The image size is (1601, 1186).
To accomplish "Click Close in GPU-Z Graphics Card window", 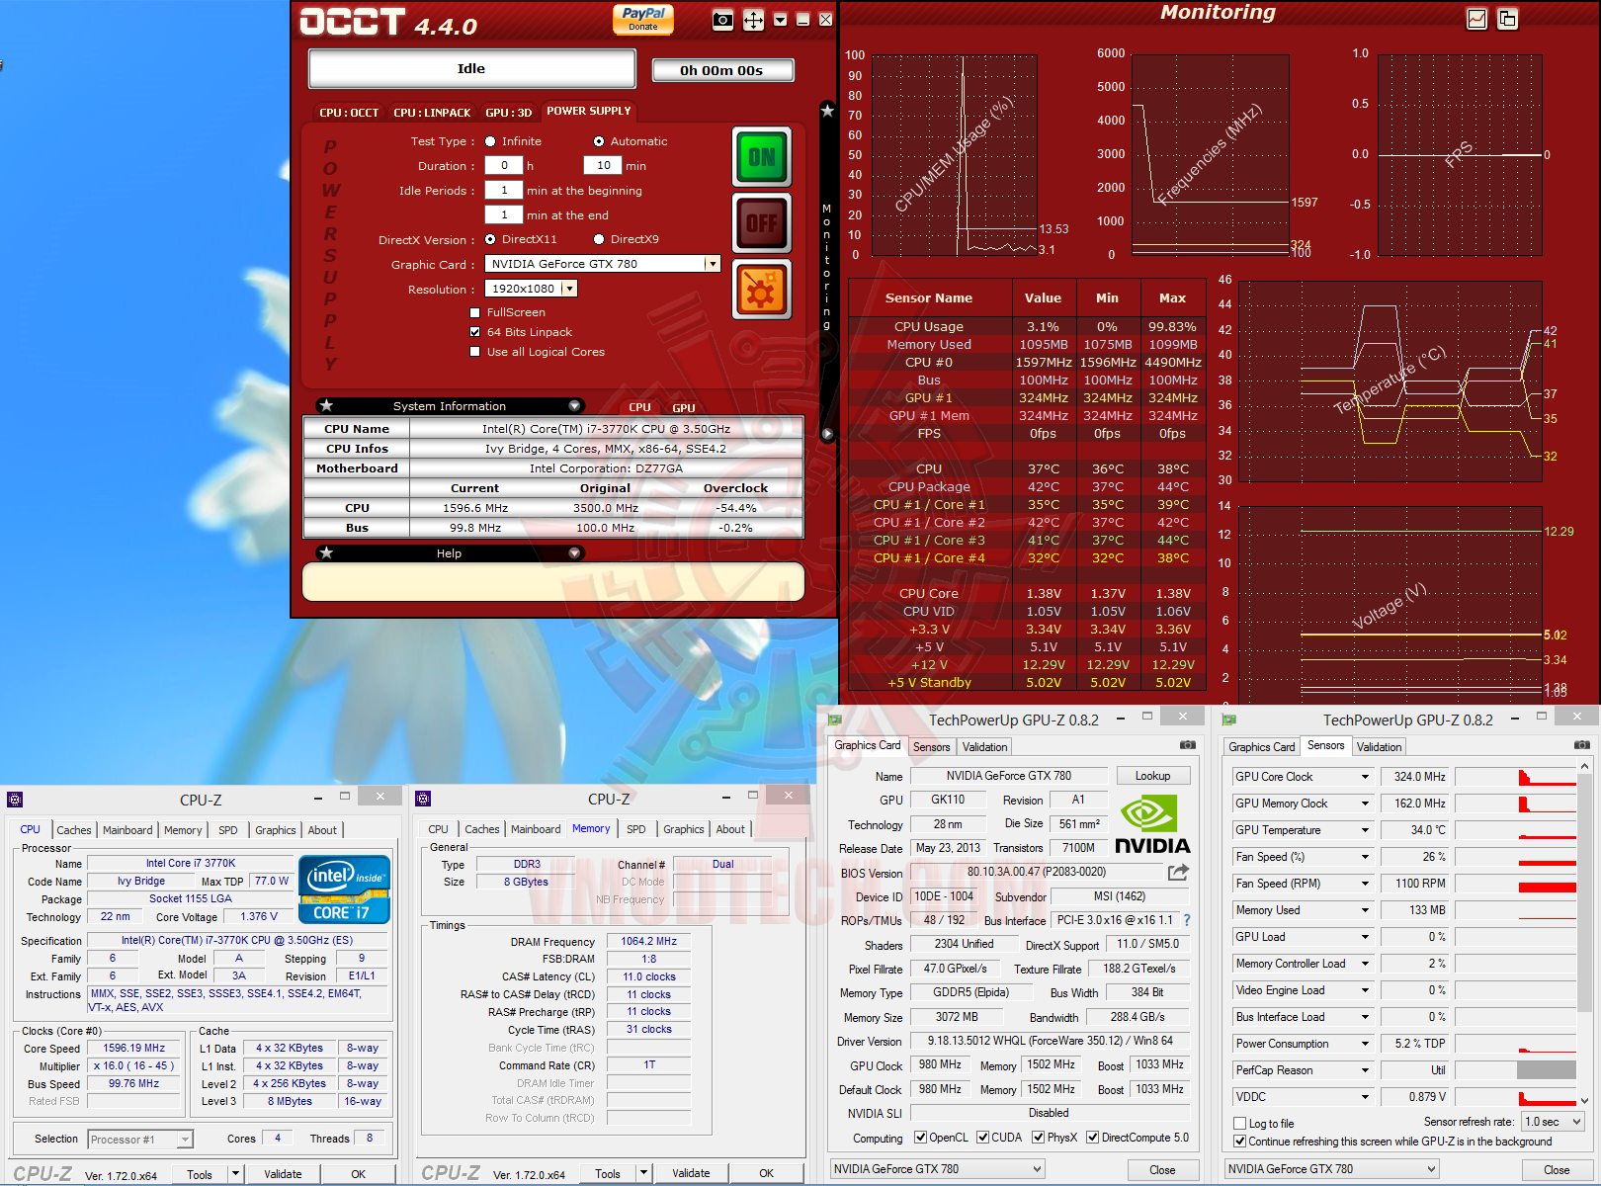I will pyautogui.click(x=1162, y=1170).
